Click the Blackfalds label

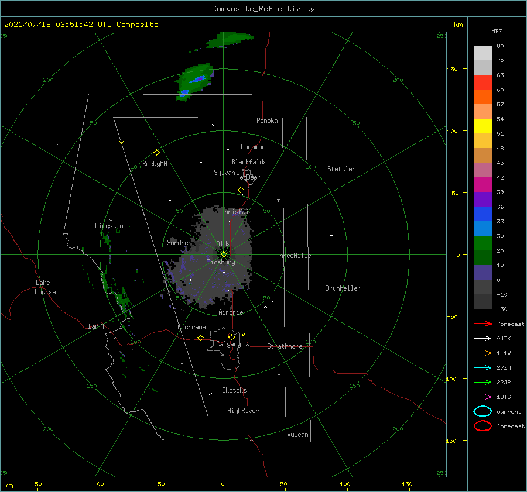click(x=249, y=162)
